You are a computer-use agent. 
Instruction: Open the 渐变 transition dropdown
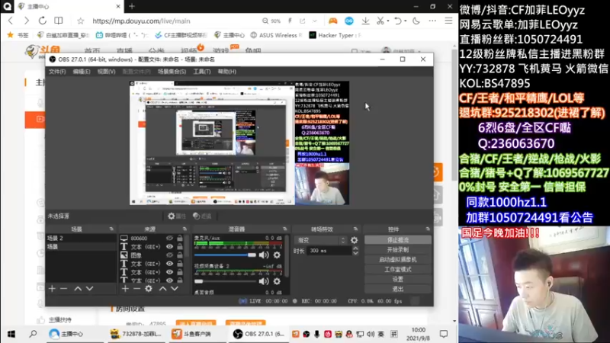coord(320,240)
